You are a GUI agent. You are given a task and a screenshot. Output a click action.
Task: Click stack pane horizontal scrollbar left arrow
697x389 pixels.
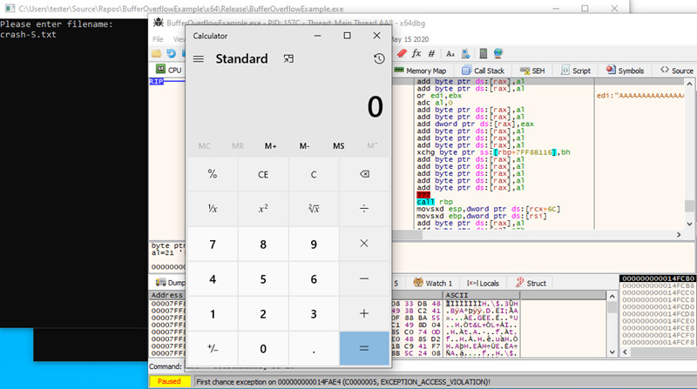(x=625, y=352)
